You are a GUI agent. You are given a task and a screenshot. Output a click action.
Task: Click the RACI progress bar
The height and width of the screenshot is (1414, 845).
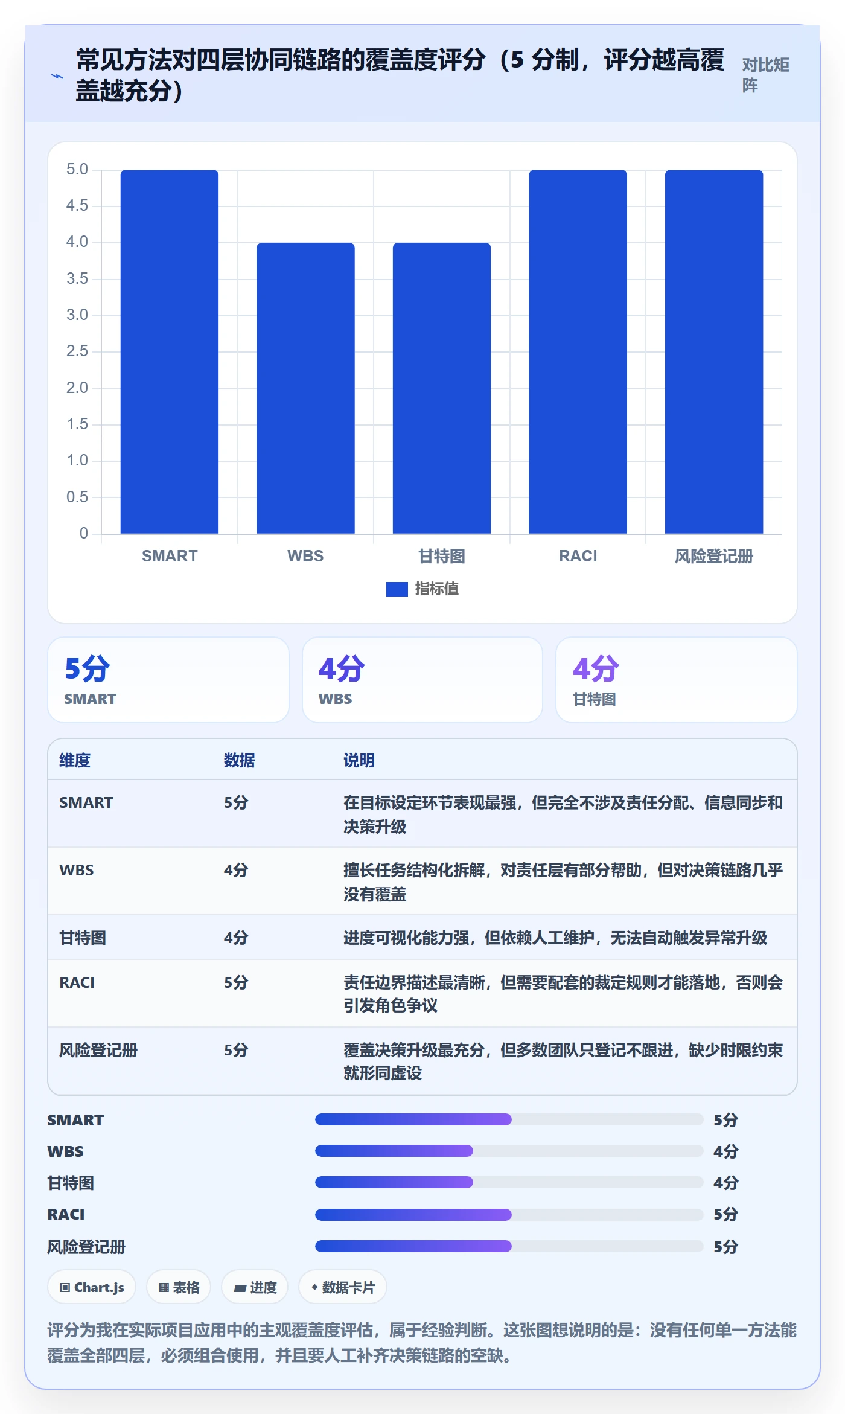(x=509, y=1214)
